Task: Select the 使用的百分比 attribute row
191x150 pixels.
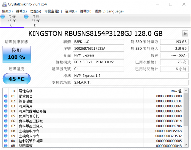Action: [93, 116]
